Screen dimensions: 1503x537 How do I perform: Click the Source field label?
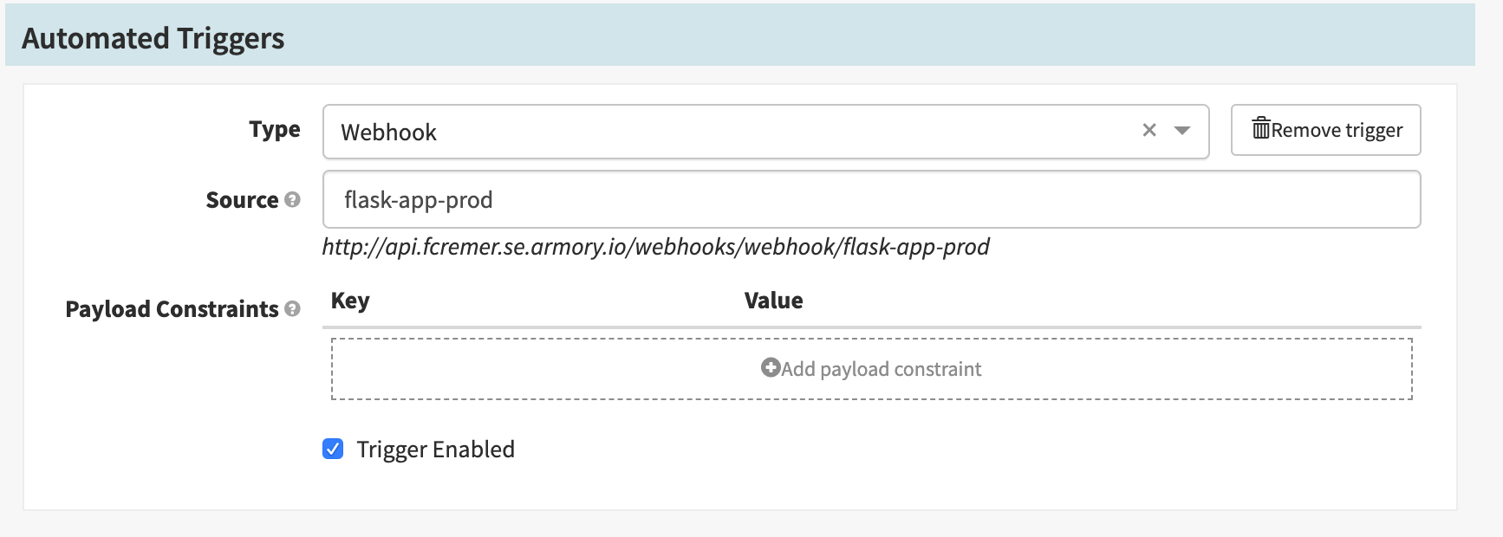coord(242,200)
